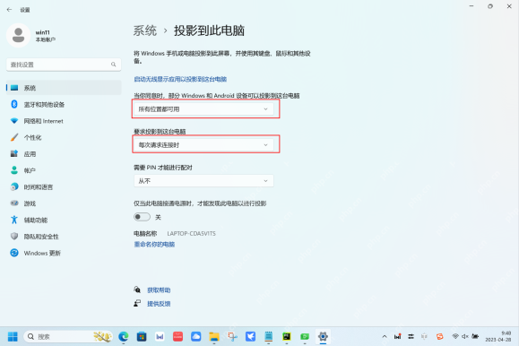Screen dimensions: 519x346
Task: Click the volume icon in system tray
Action: pos(465,336)
